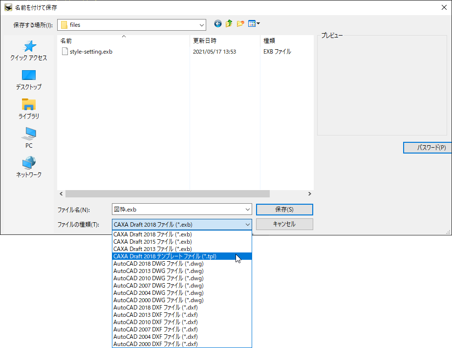The width and height of the screenshot is (452, 348).
Task: Select PC in sidebar
Action: point(29,138)
